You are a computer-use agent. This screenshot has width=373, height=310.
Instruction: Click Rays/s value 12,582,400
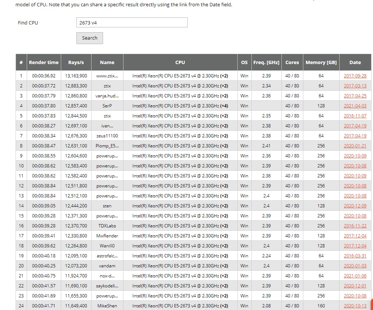pyautogui.click(x=76, y=176)
